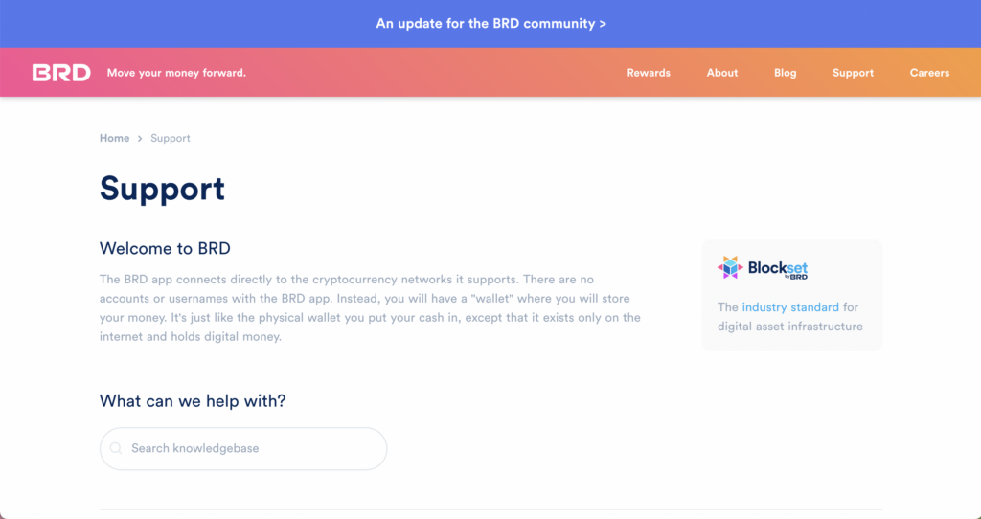Open the BRD community update banner
The height and width of the screenshot is (519, 981).
coord(490,23)
